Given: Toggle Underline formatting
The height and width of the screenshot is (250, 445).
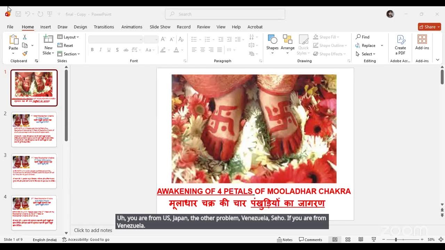Looking at the screenshot, I should pyautogui.click(x=109, y=50).
